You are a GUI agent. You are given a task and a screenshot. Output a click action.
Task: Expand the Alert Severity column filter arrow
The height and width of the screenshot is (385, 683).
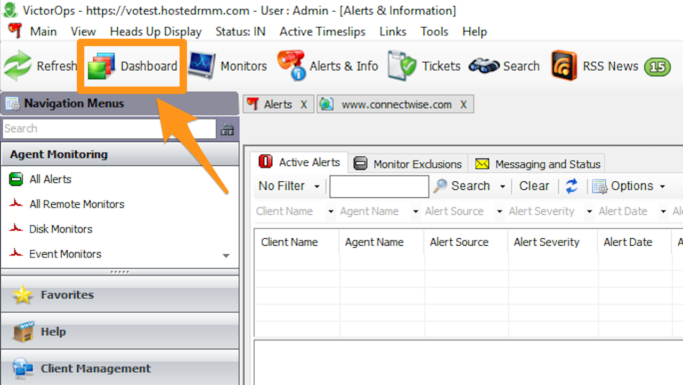(x=589, y=211)
